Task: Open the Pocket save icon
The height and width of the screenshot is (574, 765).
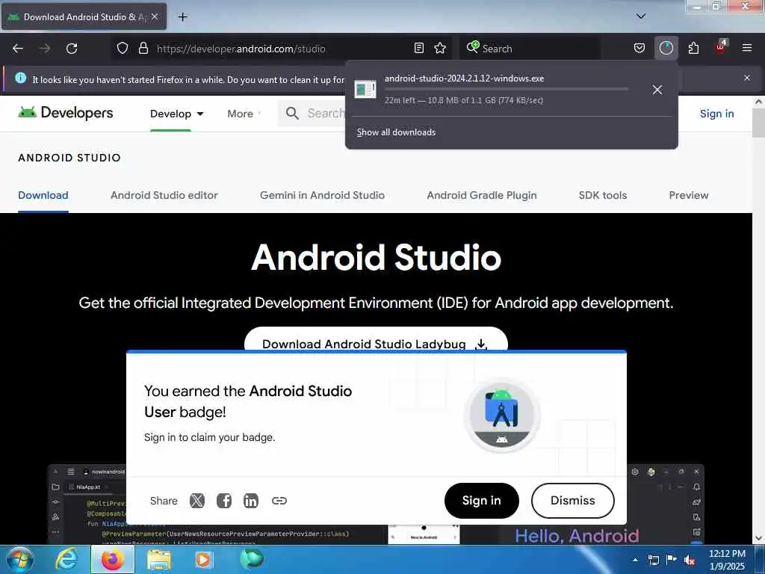Action: click(639, 49)
